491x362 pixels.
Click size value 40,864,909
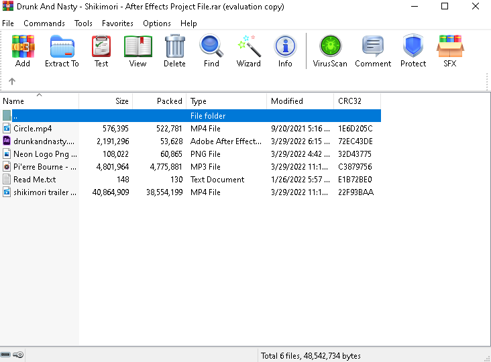pos(111,192)
